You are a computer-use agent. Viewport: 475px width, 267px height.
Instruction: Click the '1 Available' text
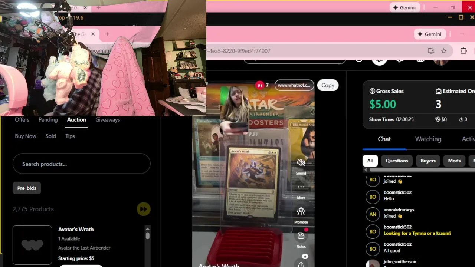point(69,239)
